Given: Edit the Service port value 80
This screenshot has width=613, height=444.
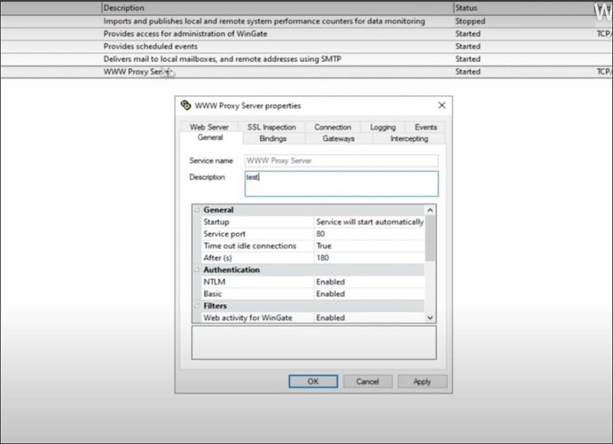Looking at the screenshot, I should click(370, 234).
